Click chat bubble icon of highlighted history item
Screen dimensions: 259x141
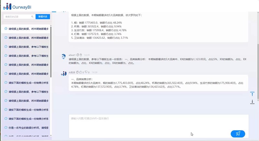click(6, 28)
